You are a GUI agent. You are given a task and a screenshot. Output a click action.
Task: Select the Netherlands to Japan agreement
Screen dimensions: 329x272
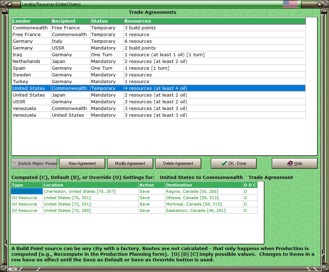point(158,62)
